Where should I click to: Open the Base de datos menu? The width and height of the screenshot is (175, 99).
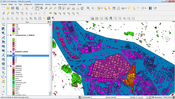63,4
